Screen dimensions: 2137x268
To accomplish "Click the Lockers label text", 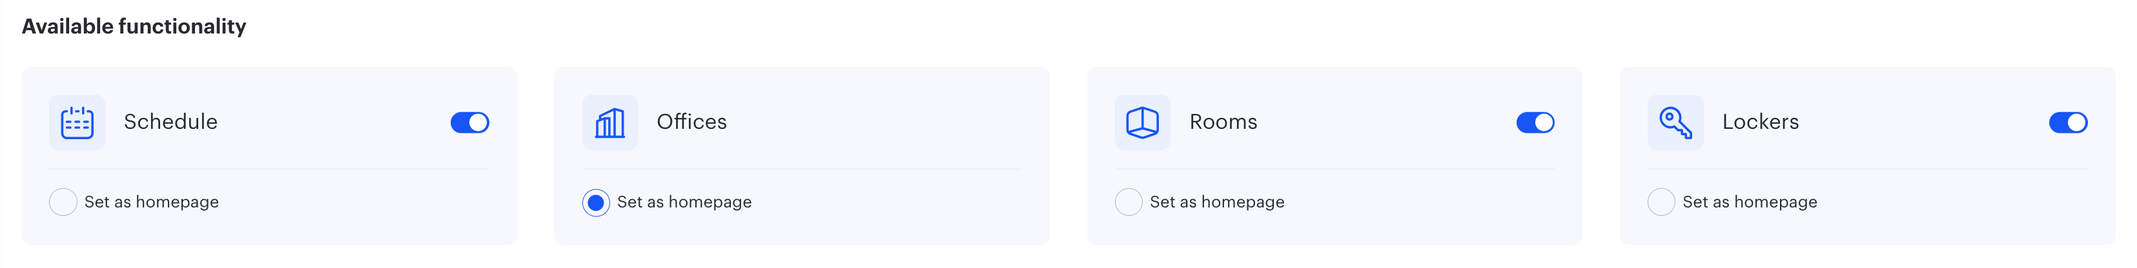I will (x=1761, y=122).
